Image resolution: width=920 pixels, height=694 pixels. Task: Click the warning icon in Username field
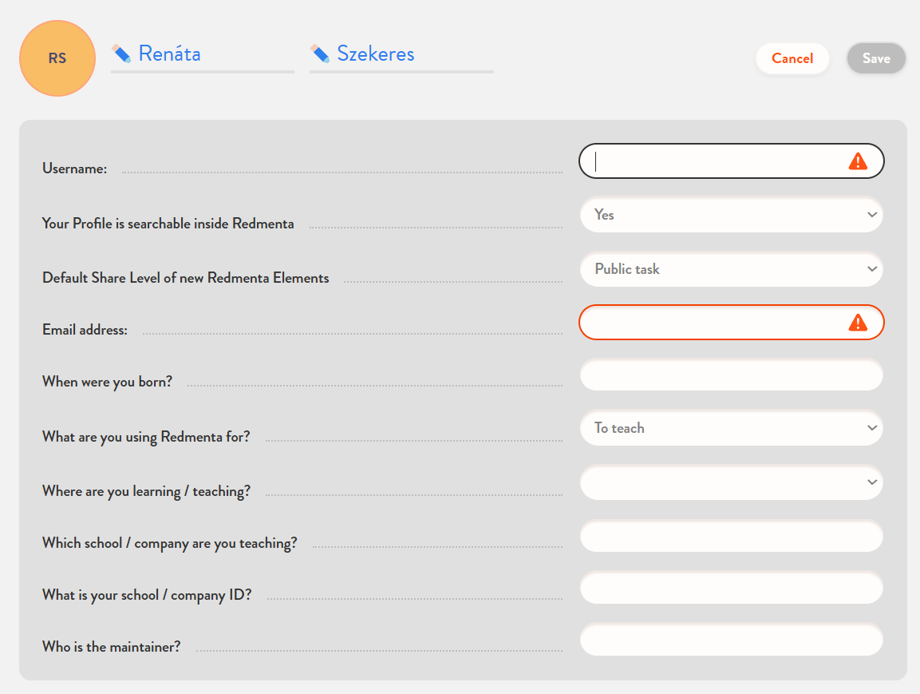click(857, 161)
